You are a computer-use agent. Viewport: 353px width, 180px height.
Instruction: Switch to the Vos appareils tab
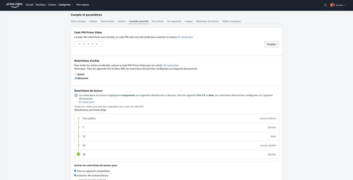pyautogui.click(x=174, y=21)
